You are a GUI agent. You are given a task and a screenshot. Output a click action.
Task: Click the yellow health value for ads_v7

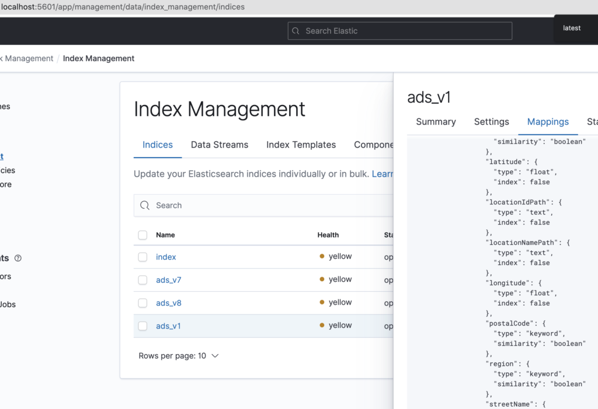(x=336, y=279)
